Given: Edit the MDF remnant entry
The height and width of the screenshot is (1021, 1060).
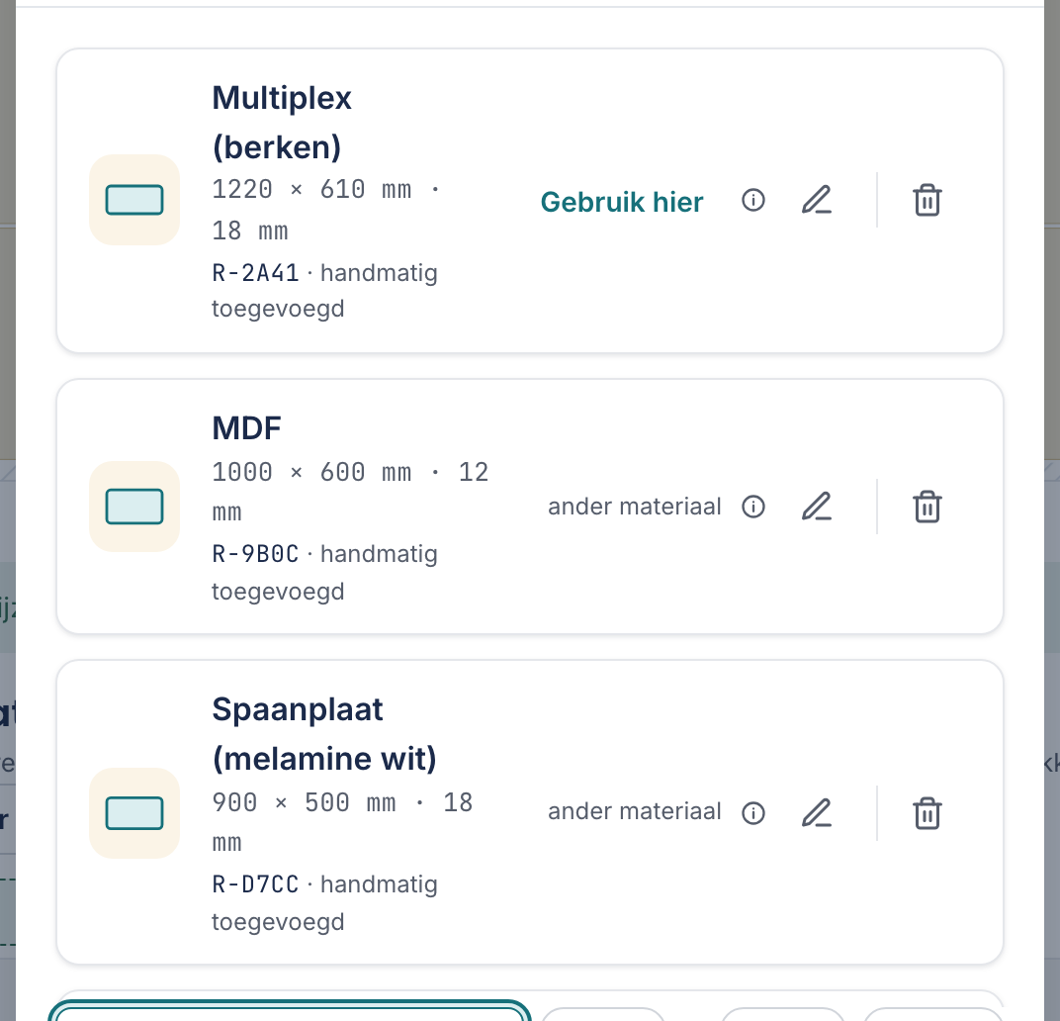Looking at the screenshot, I should (817, 507).
